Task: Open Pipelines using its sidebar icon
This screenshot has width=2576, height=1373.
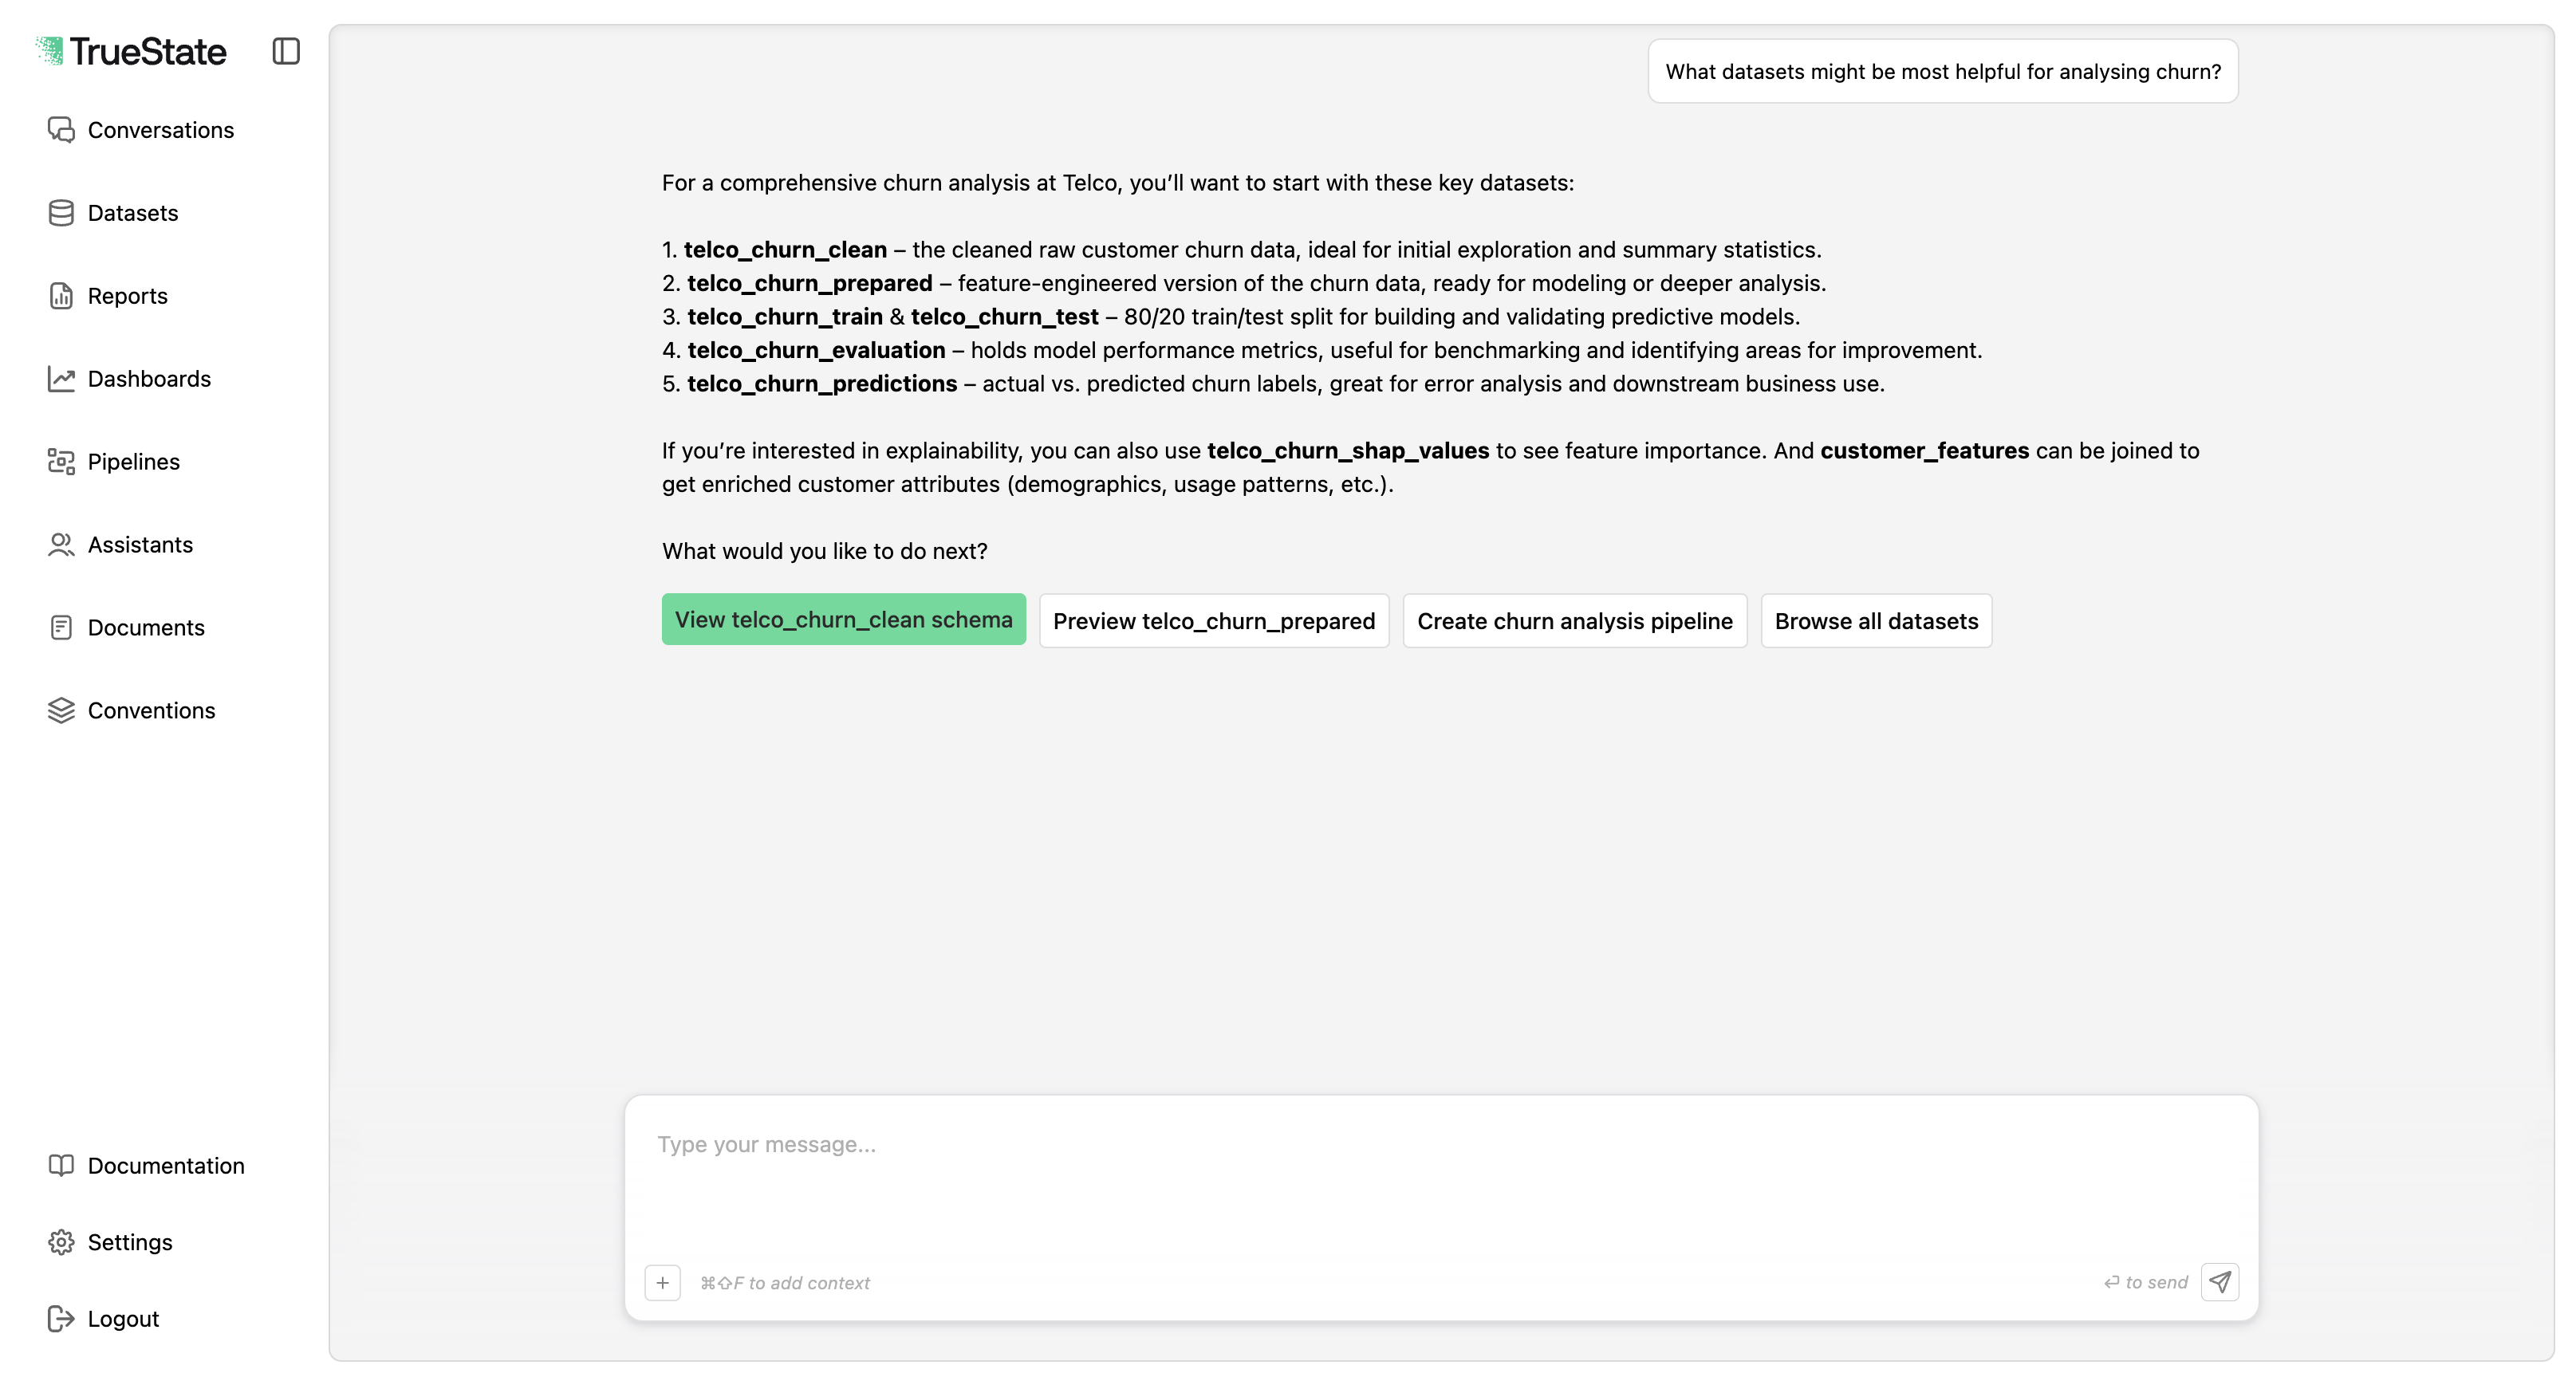Action: [x=61, y=461]
